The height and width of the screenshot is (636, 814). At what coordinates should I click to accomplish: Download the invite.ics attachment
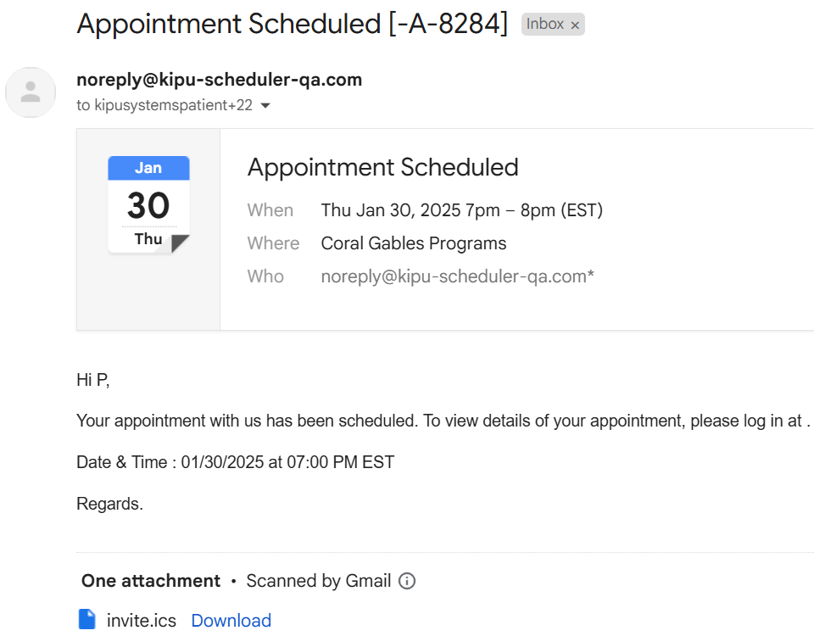pyautogui.click(x=231, y=621)
